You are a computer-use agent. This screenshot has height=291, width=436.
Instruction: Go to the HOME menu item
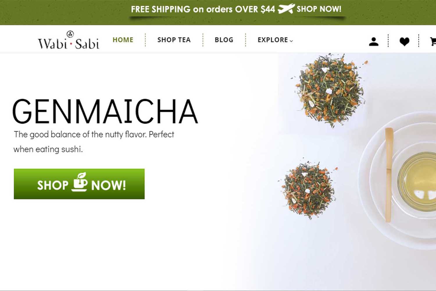(123, 40)
